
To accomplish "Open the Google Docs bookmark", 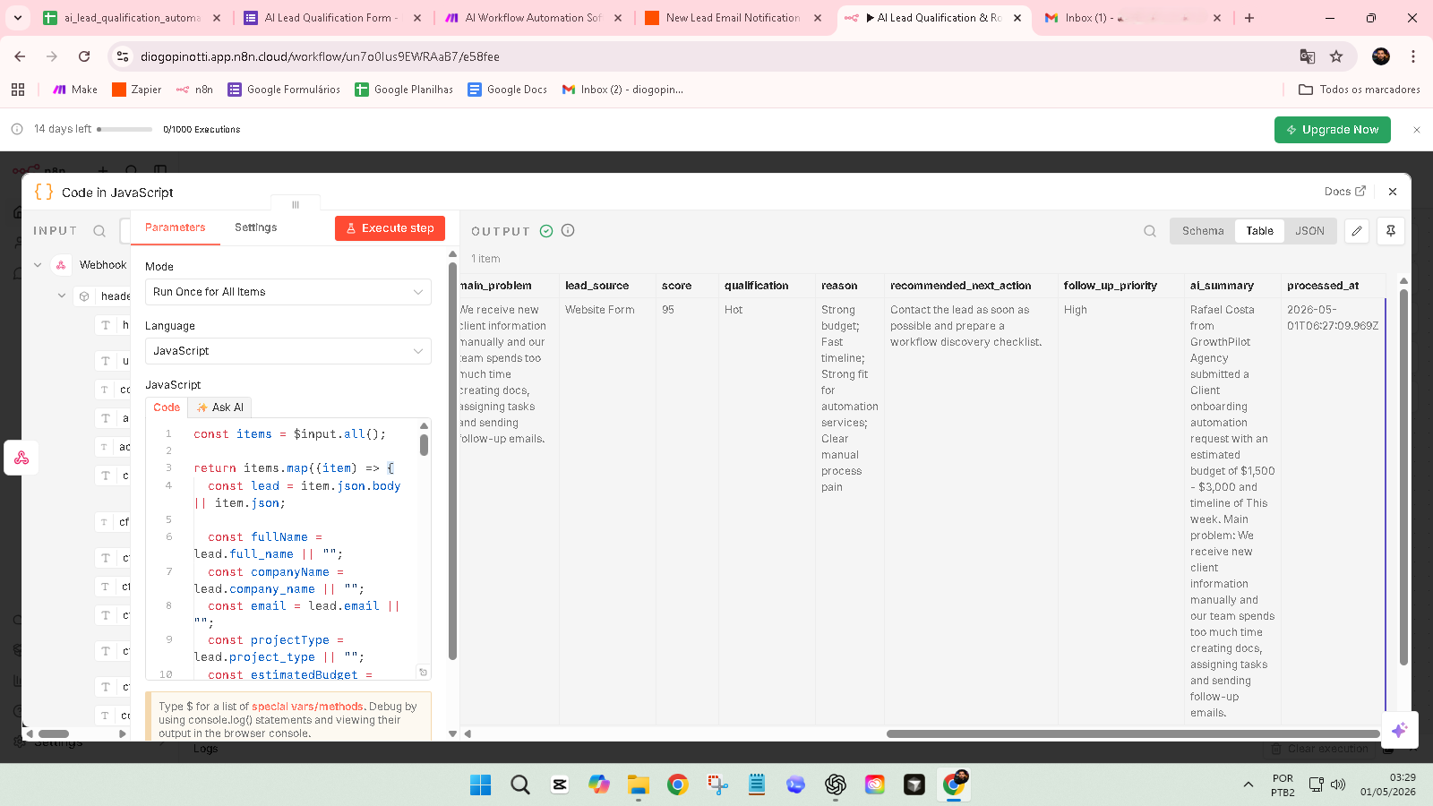I will (508, 90).
